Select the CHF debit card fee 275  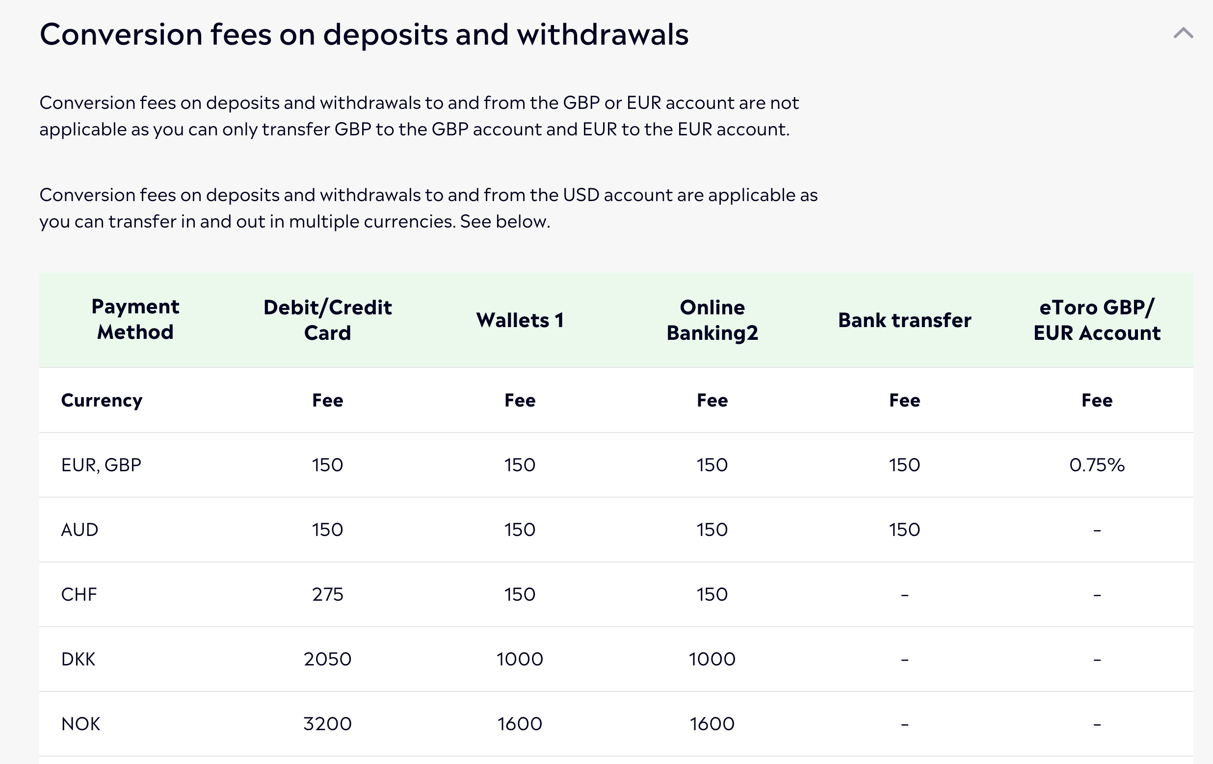click(327, 594)
